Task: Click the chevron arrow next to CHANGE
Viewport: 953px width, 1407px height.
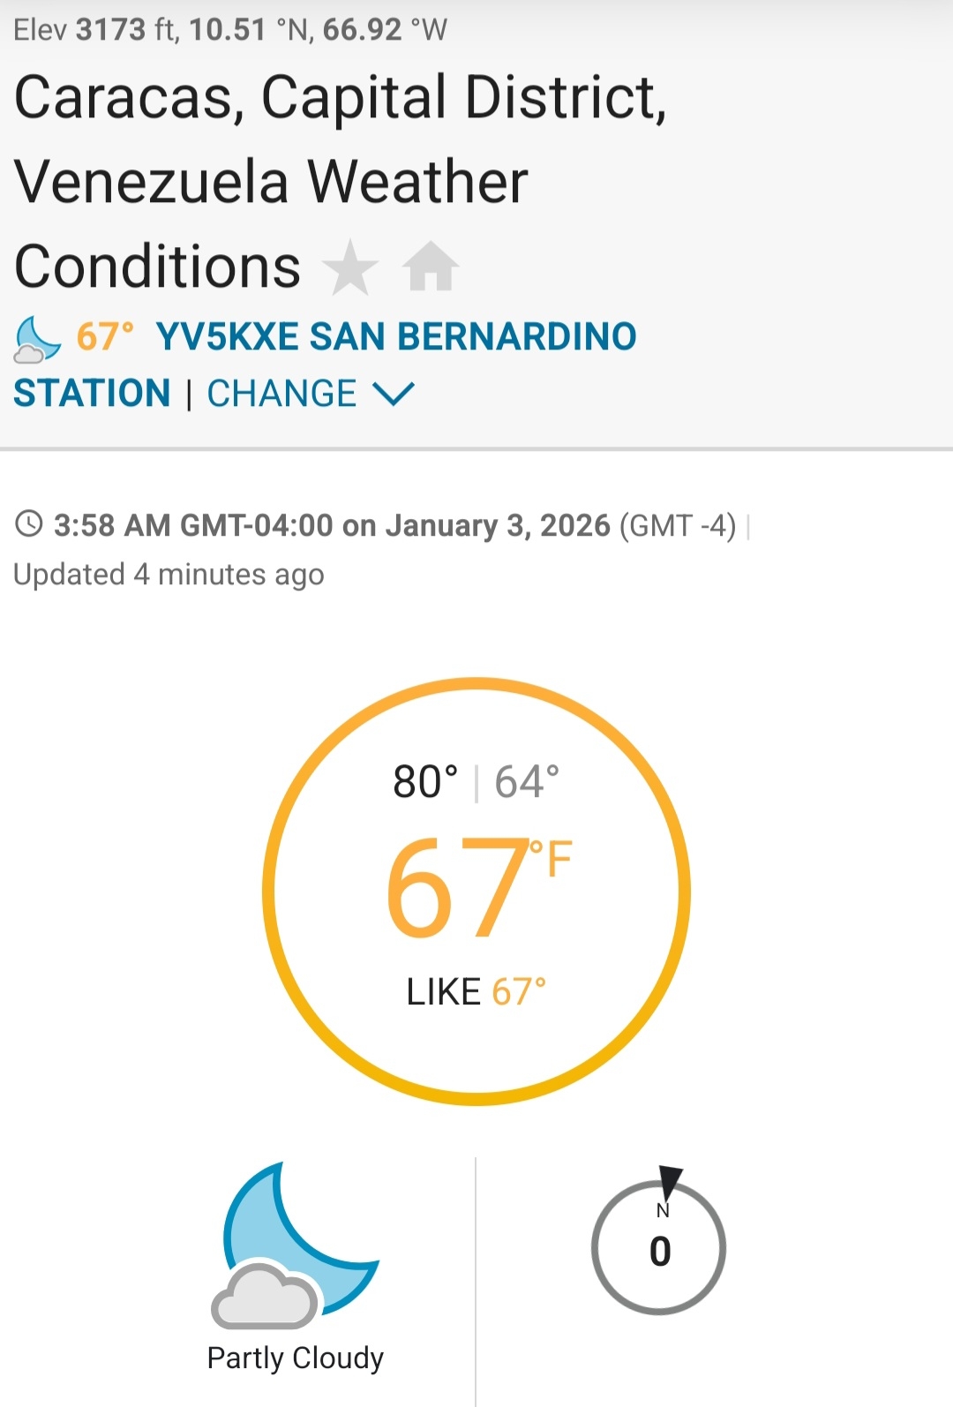Action: click(x=394, y=394)
